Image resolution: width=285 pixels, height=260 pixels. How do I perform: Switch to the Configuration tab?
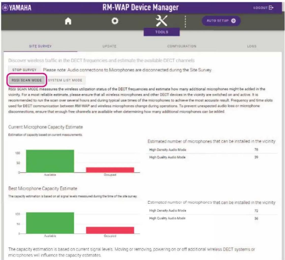coord(182,46)
